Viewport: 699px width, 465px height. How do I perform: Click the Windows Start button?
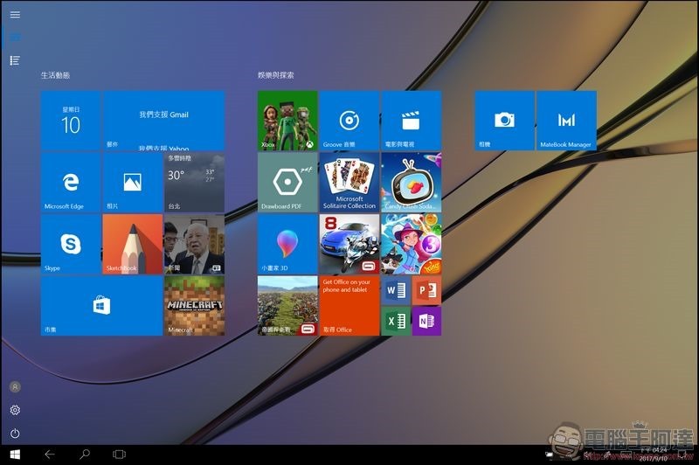[15, 455]
